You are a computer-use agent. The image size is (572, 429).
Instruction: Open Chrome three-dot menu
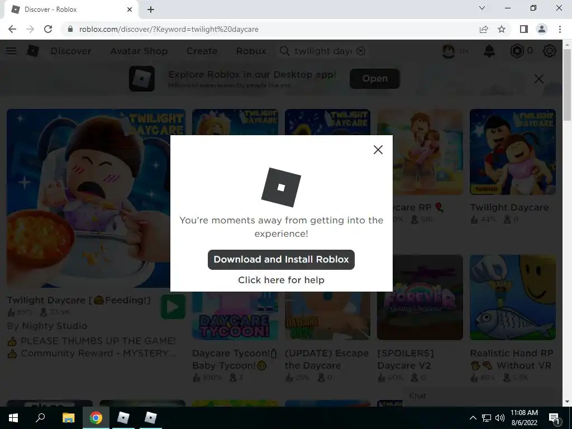[560, 29]
